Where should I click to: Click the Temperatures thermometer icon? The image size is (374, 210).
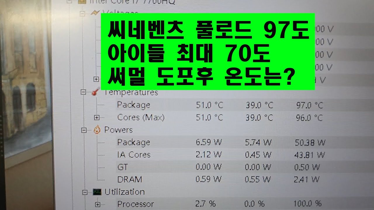tap(95, 92)
